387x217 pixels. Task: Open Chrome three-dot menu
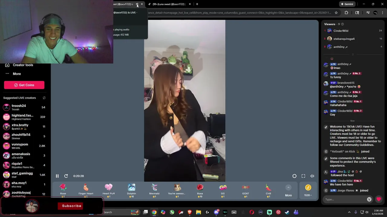click(382, 13)
